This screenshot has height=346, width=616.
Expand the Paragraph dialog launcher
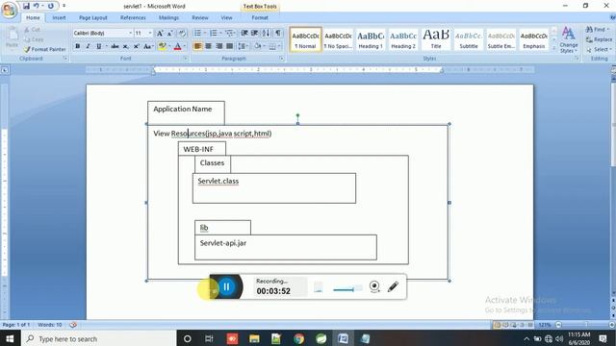click(281, 59)
